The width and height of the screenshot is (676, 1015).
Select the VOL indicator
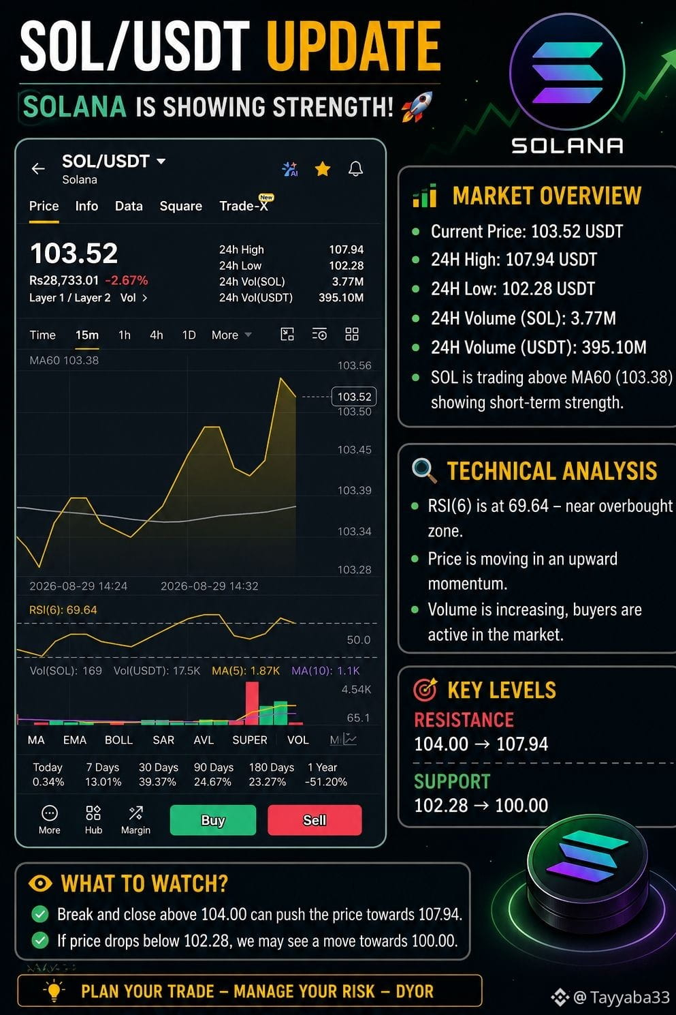point(297,740)
